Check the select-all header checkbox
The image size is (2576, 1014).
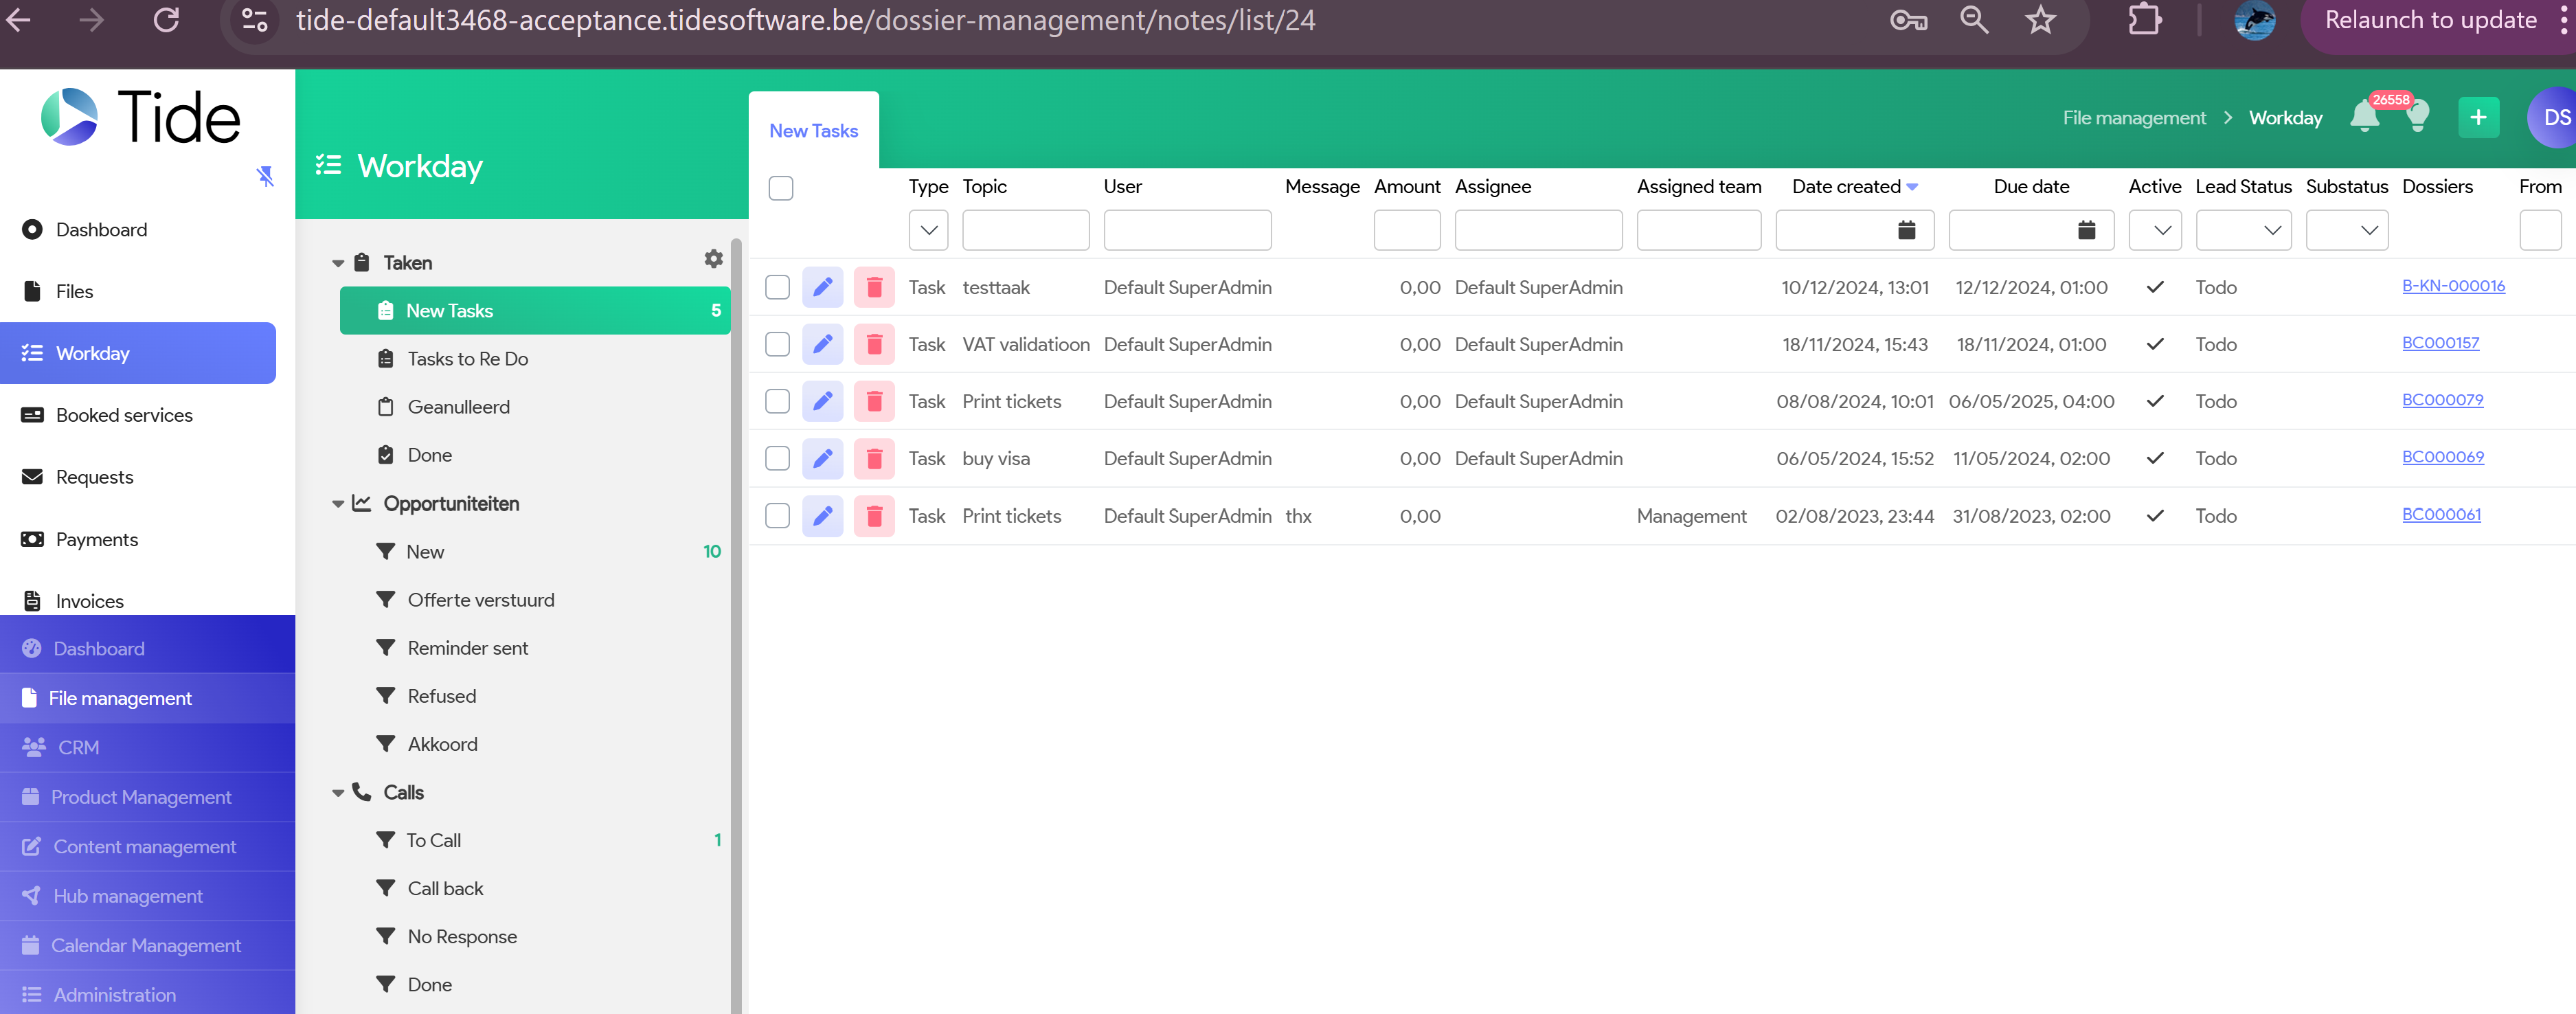(780, 188)
